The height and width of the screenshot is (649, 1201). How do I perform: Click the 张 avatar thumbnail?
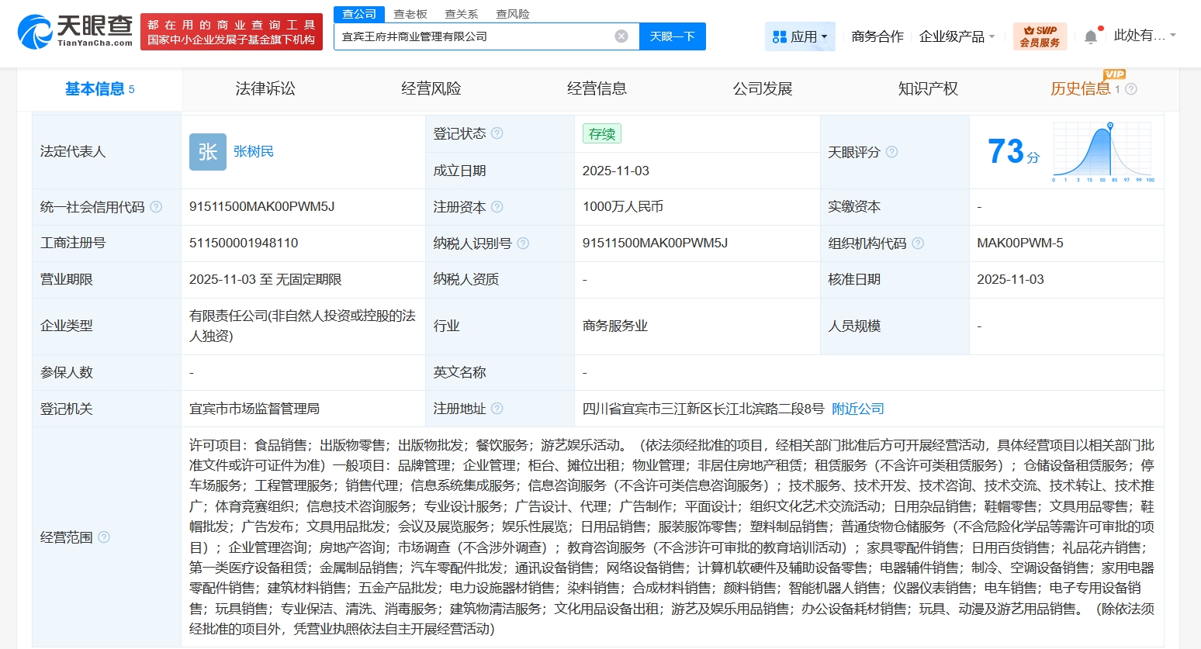pyautogui.click(x=208, y=152)
